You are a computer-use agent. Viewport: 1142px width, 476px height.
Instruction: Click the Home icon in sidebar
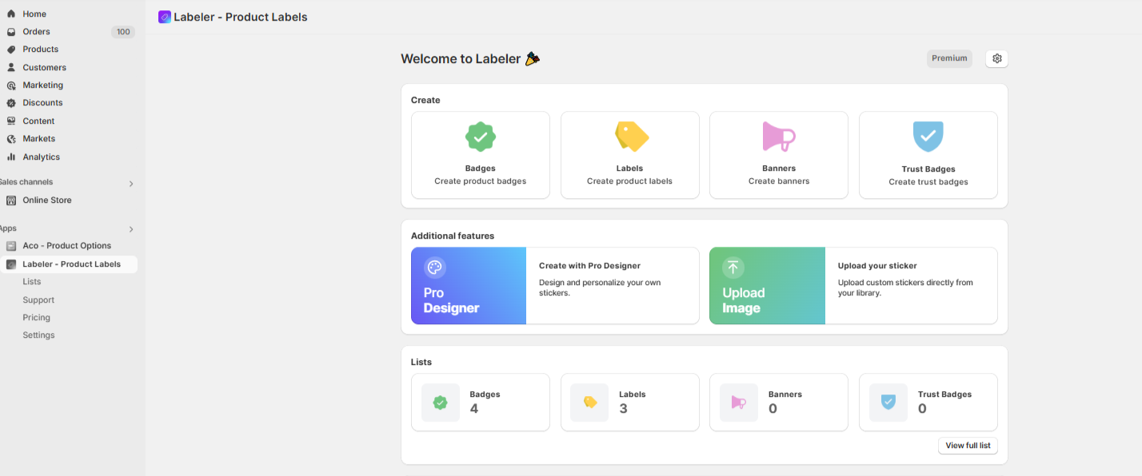11,14
